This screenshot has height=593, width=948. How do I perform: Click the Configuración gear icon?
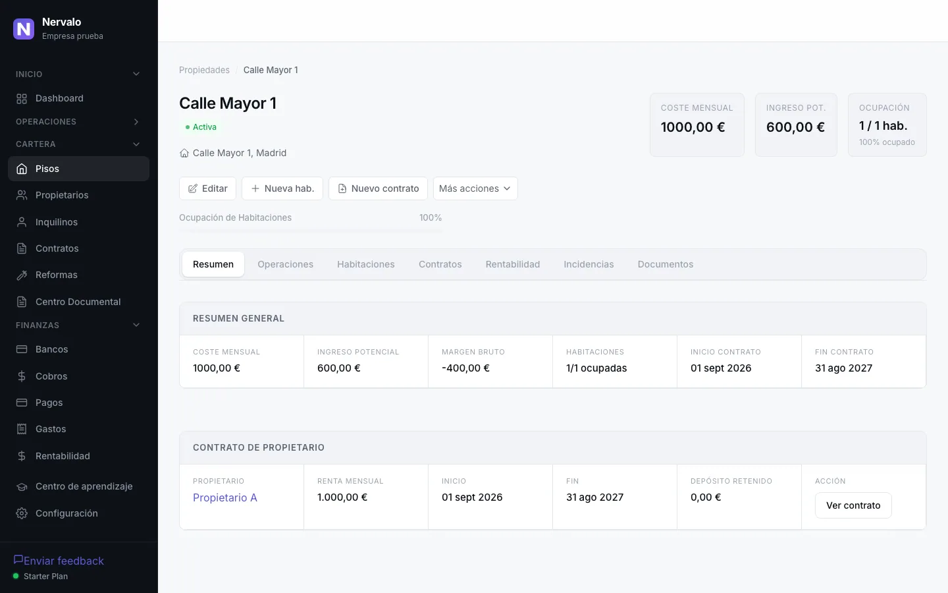[x=22, y=513]
